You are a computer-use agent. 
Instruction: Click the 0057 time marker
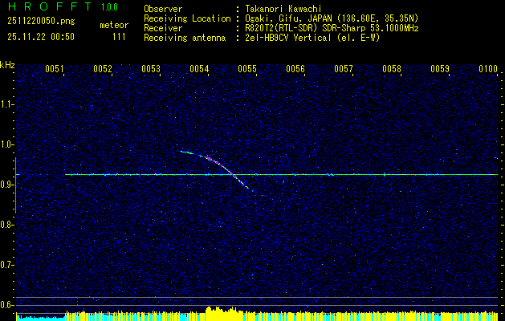tap(344, 69)
